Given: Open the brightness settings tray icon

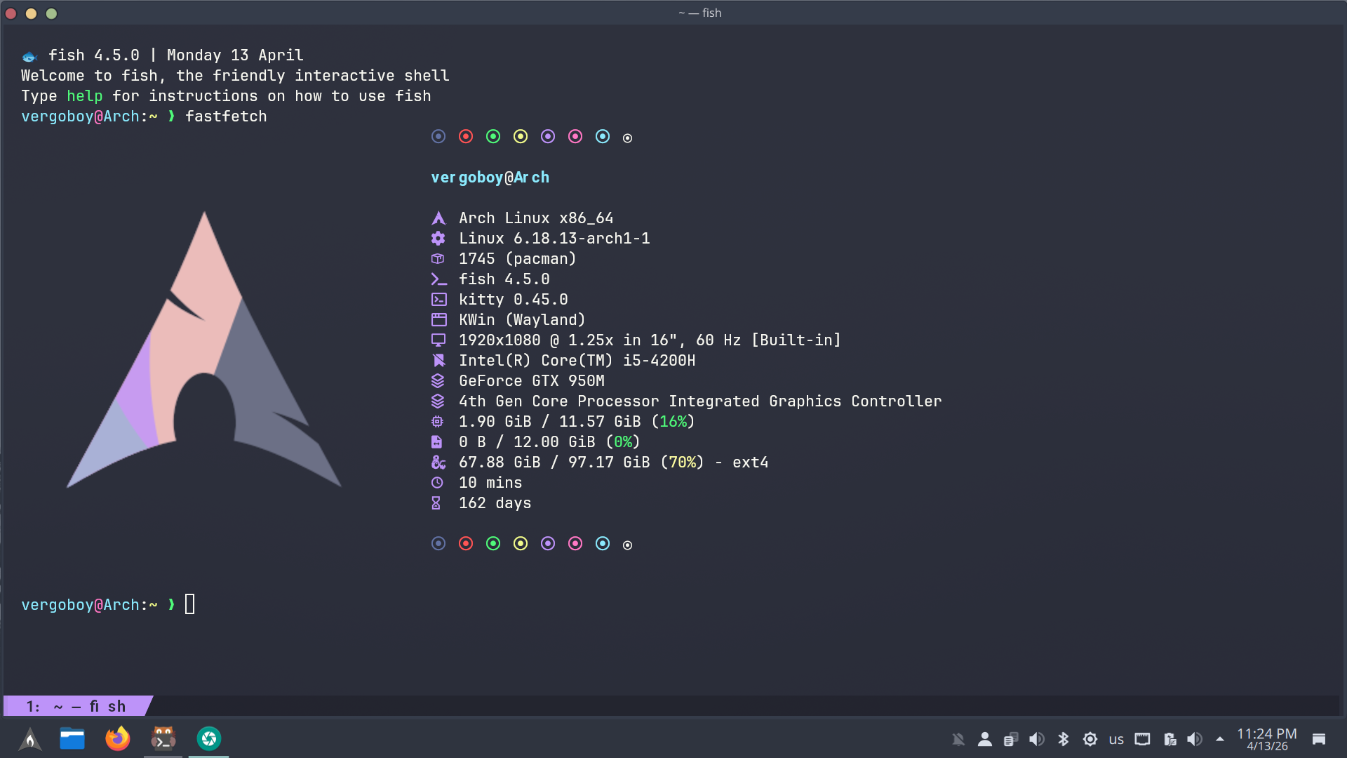Looking at the screenshot, I should [1090, 739].
